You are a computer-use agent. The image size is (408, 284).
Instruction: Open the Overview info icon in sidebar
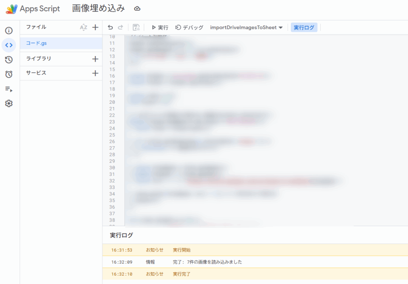pyautogui.click(x=9, y=31)
